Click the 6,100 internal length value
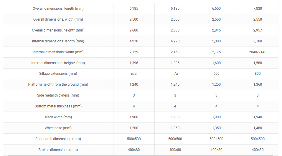The image size is (282, 156). (x=258, y=41)
